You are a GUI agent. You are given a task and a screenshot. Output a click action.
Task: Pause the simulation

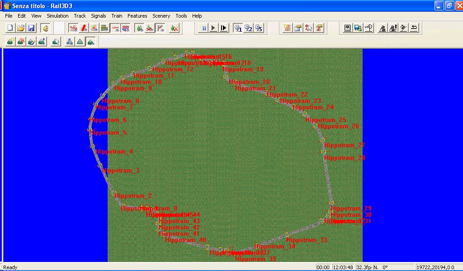coord(203,28)
